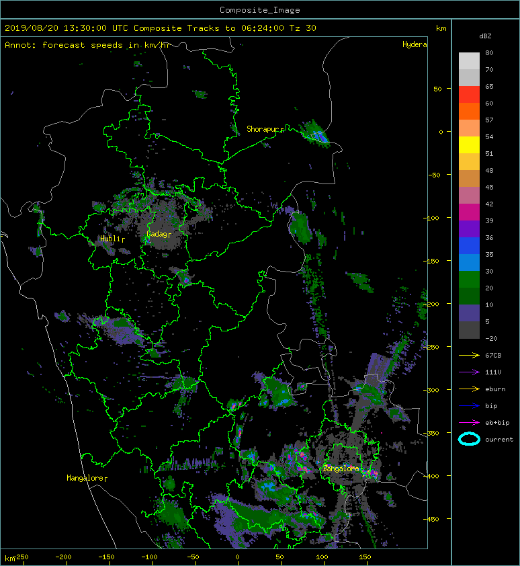The image size is (520, 566).
Task: Click the 2019/08/20 13:30:00 UTC timestamp
Action: click(67, 28)
